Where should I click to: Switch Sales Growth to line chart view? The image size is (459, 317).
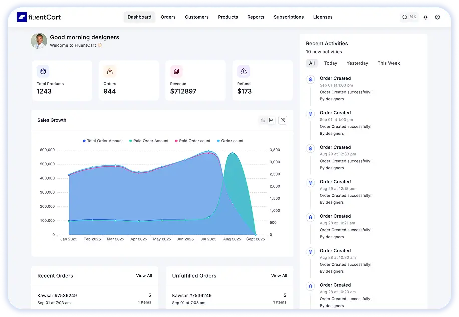(271, 120)
